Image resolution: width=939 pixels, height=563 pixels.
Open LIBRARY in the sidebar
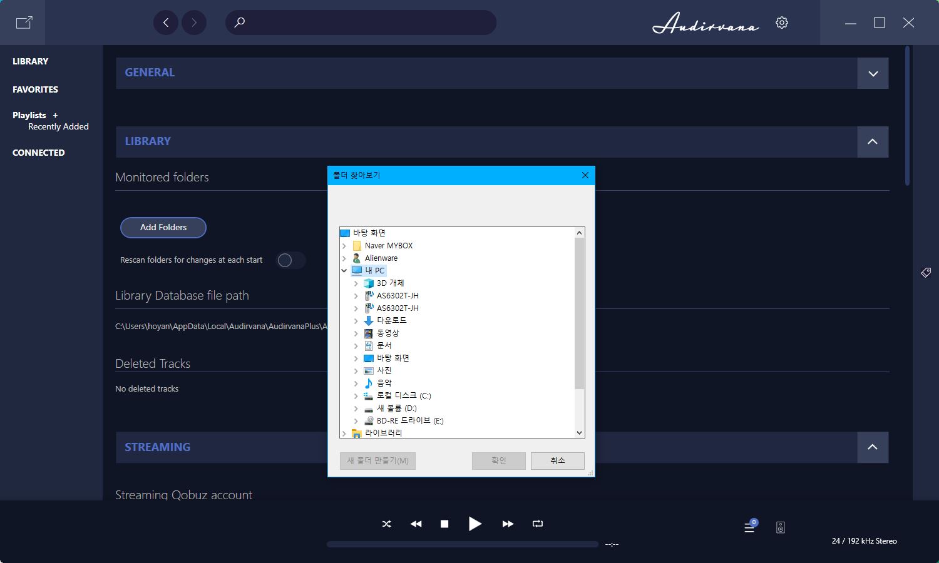coord(30,61)
